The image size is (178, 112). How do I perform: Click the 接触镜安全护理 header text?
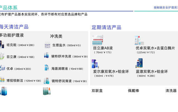tap(166, 7)
